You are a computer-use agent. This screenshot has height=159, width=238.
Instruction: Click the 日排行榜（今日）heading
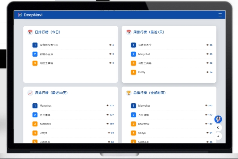pyautogui.click(x=48, y=32)
